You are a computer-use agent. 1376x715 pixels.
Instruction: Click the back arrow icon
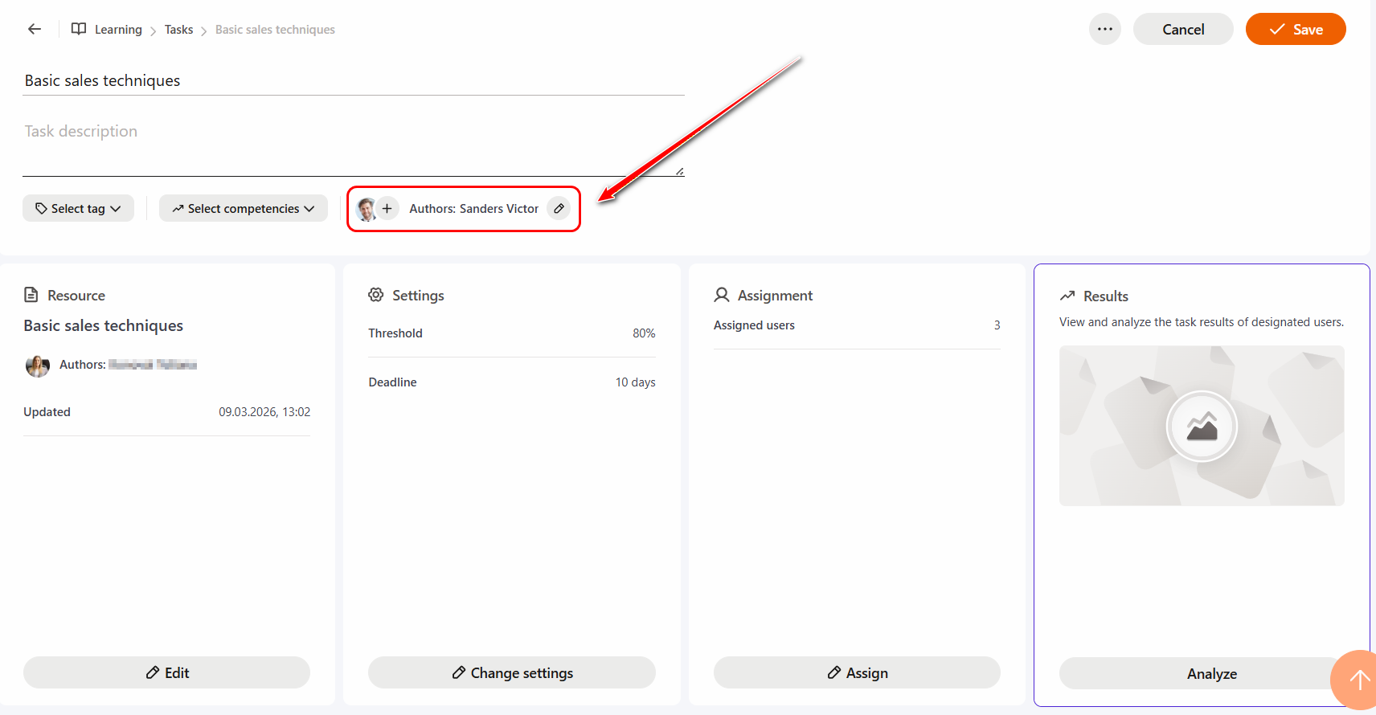35,30
